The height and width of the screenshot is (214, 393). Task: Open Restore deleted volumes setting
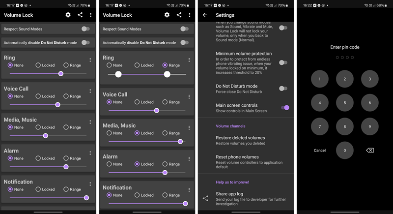coord(240,140)
